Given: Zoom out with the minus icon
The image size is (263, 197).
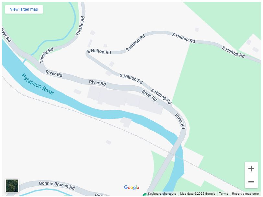Looking at the screenshot, I should (251, 182).
